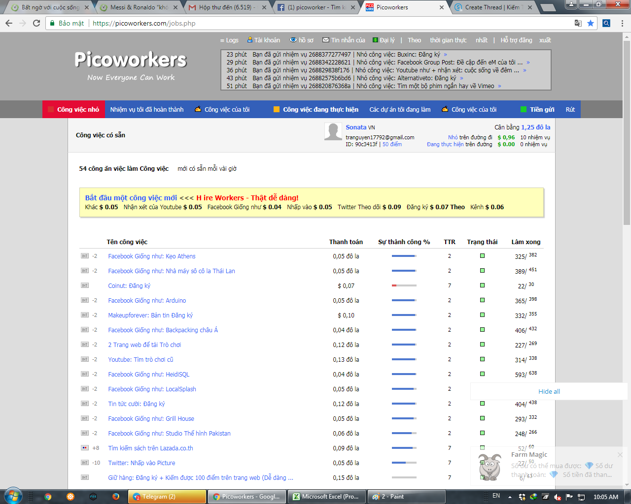Click the green status square for Arduino job

[482, 300]
